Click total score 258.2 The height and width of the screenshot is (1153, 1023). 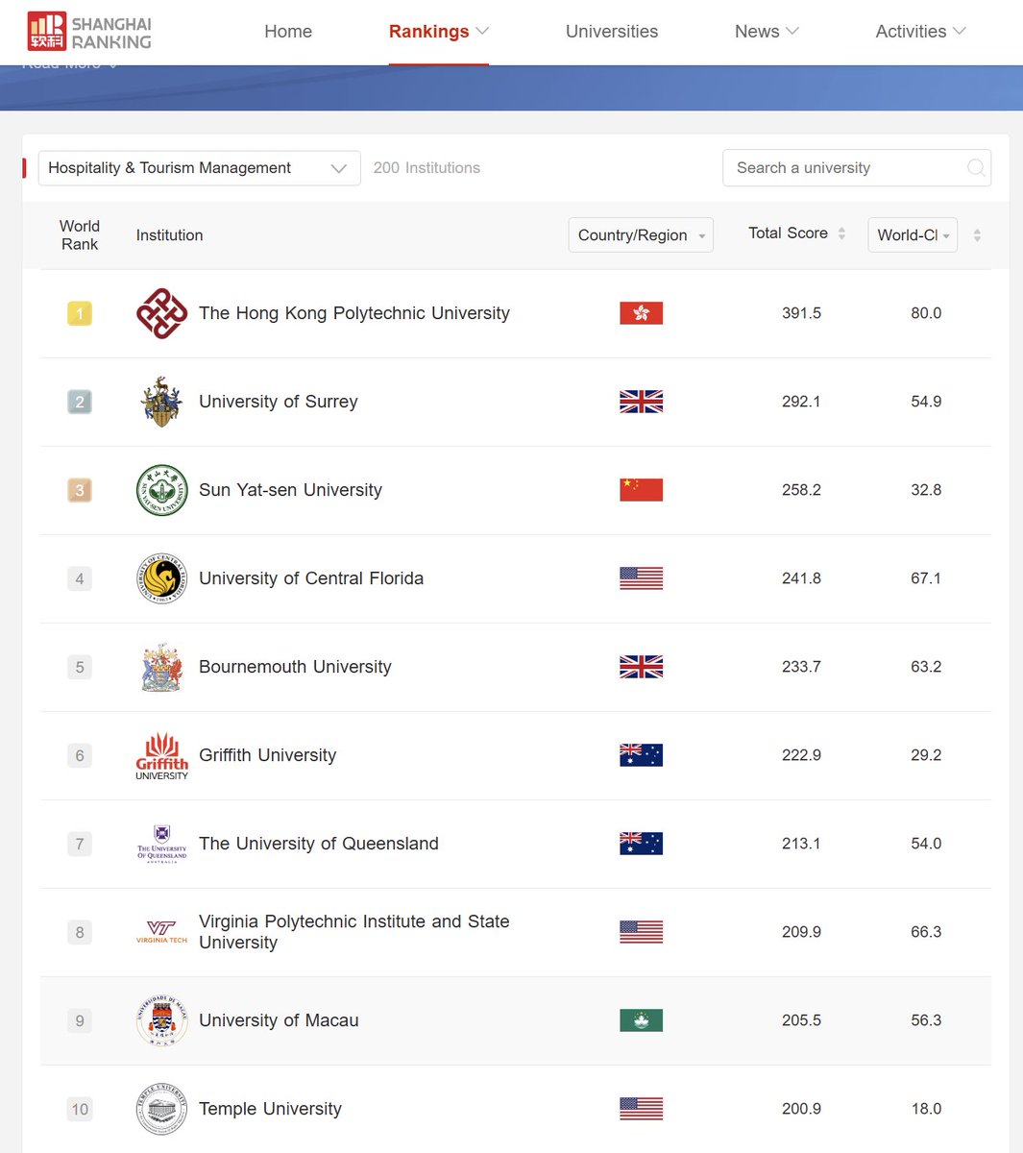point(801,490)
